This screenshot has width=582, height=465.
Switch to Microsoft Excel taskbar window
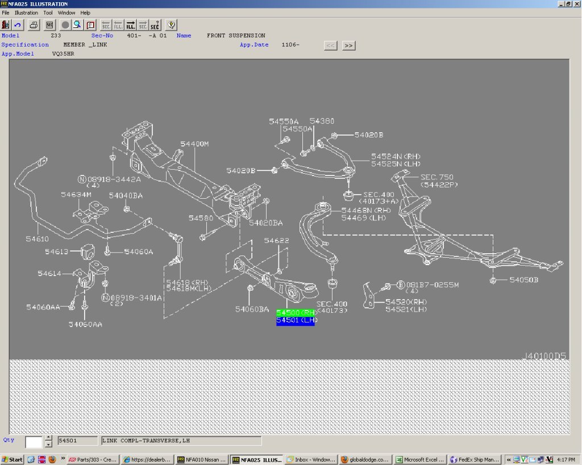420,460
